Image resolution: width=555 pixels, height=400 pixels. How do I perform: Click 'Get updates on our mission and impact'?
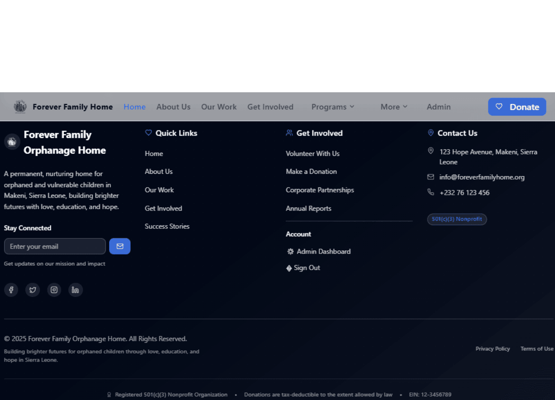[55, 264]
